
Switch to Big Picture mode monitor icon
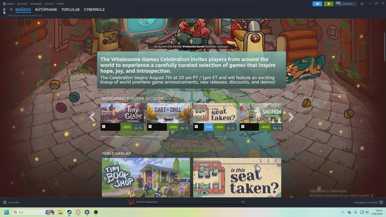362,4
